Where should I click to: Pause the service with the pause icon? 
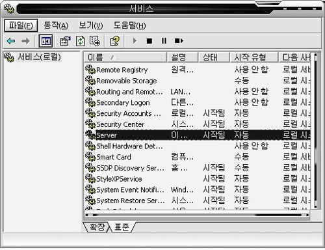[x=164, y=41]
